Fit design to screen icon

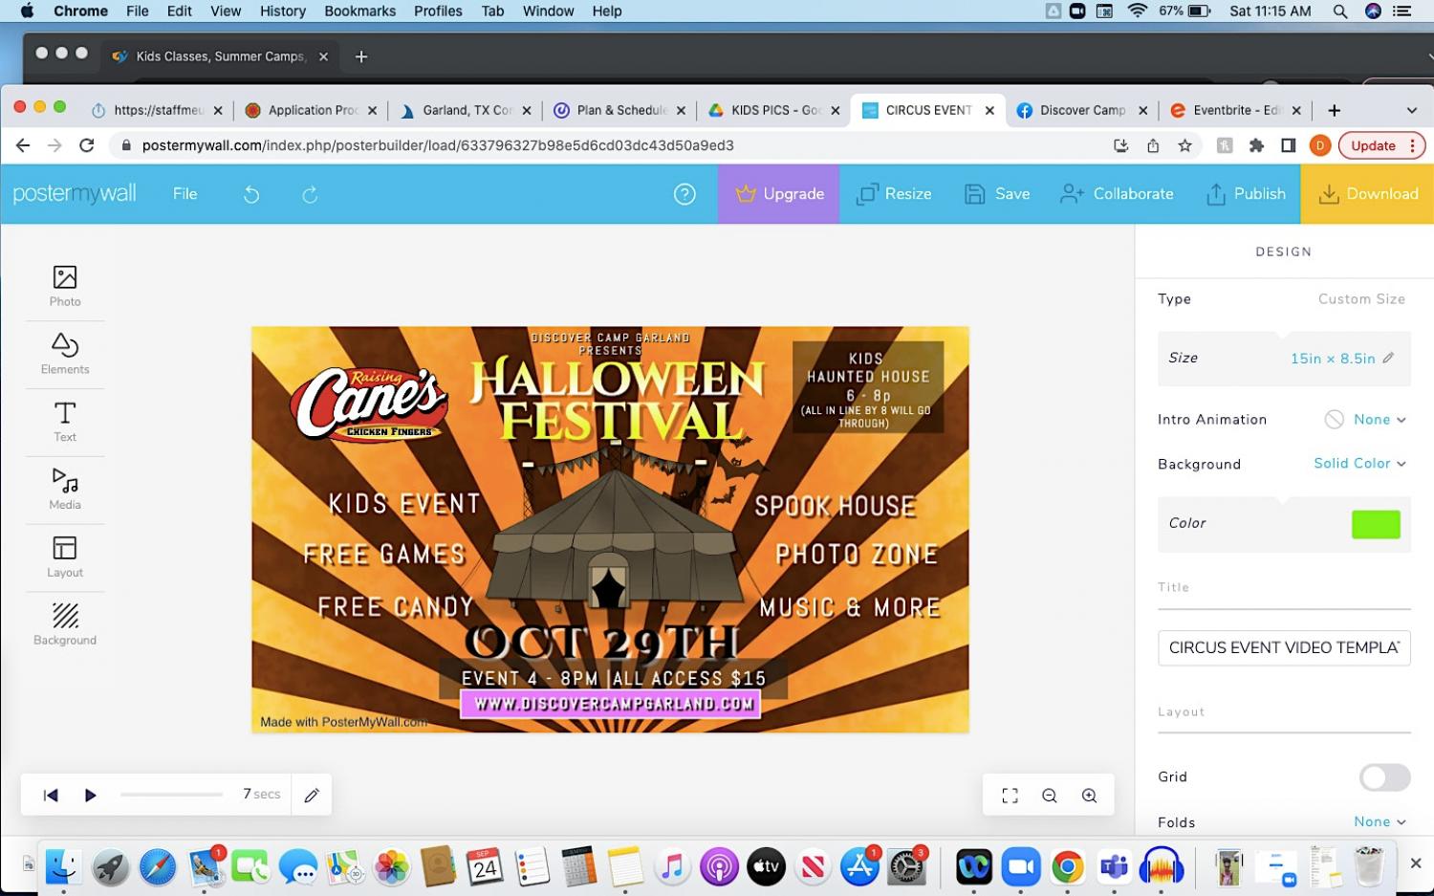coord(1010,796)
